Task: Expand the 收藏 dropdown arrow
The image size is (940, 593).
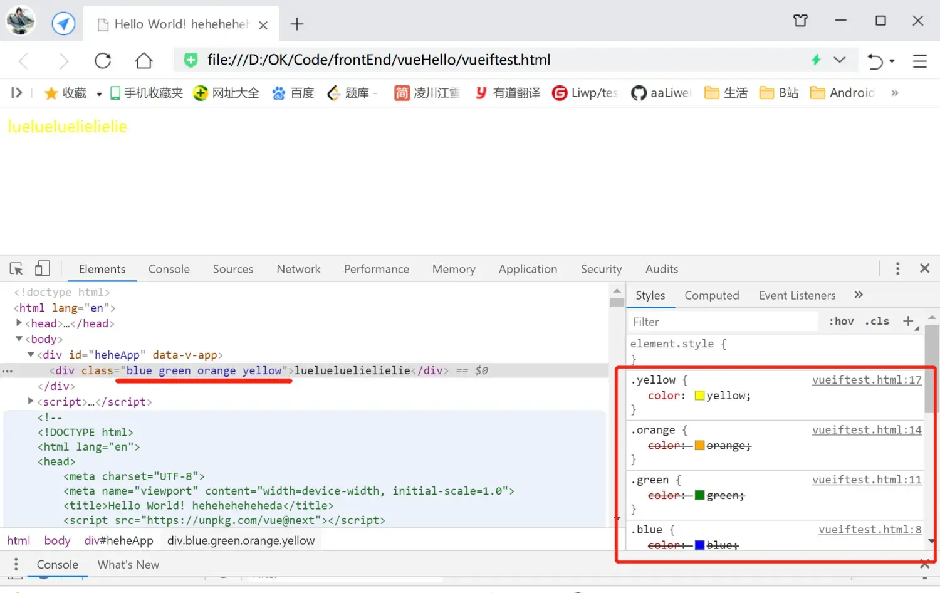Action: (99, 94)
